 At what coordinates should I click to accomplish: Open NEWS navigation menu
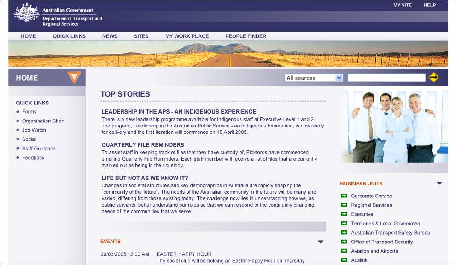(x=110, y=36)
